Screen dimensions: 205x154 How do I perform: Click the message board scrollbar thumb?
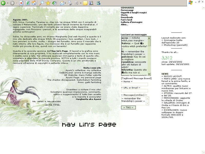click(x=149, y=43)
